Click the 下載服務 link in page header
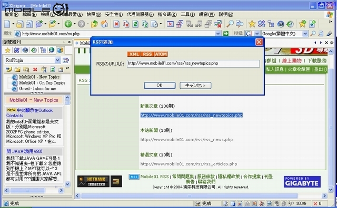337x208 pixels. [317, 61]
